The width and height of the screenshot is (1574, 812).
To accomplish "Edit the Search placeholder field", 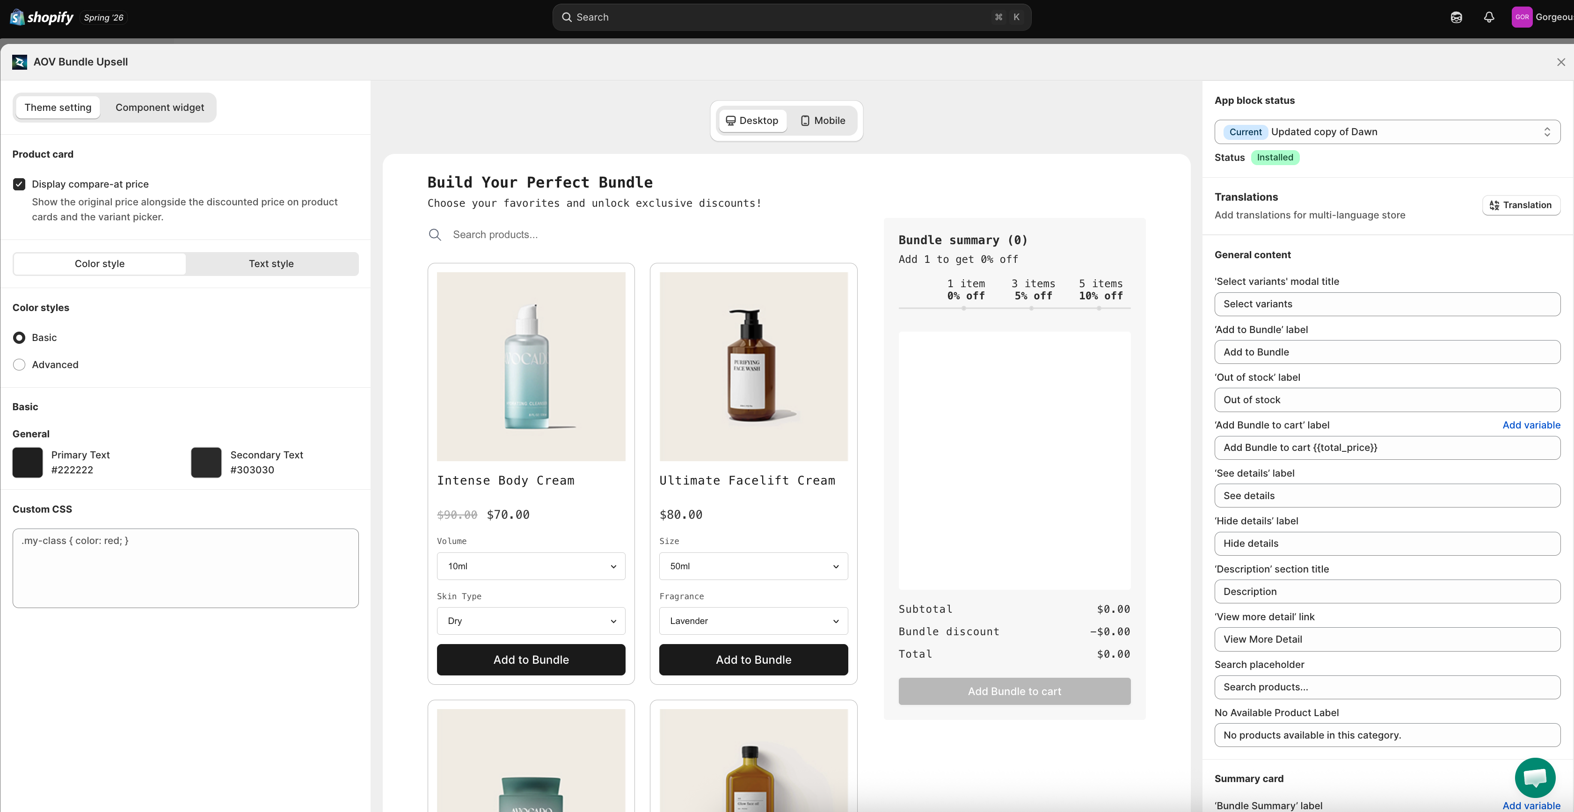I will pyautogui.click(x=1387, y=688).
